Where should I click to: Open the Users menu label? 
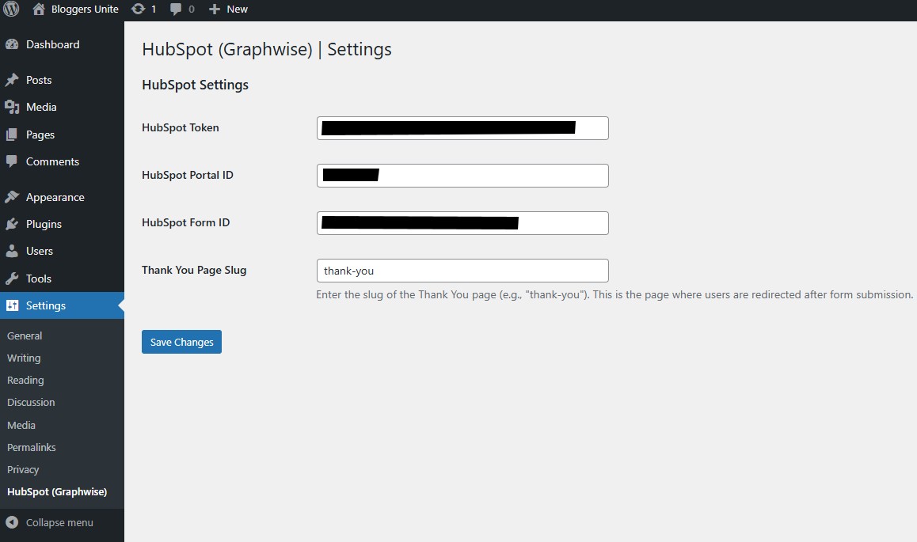click(x=39, y=251)
